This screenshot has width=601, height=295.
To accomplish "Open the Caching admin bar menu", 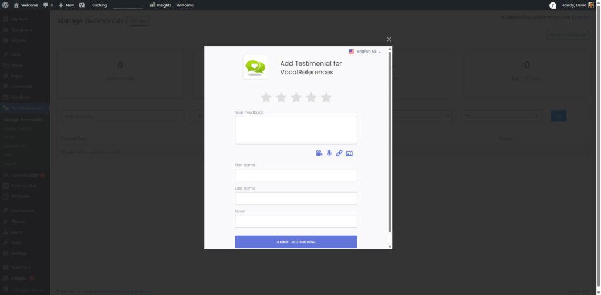I will 100,5.
